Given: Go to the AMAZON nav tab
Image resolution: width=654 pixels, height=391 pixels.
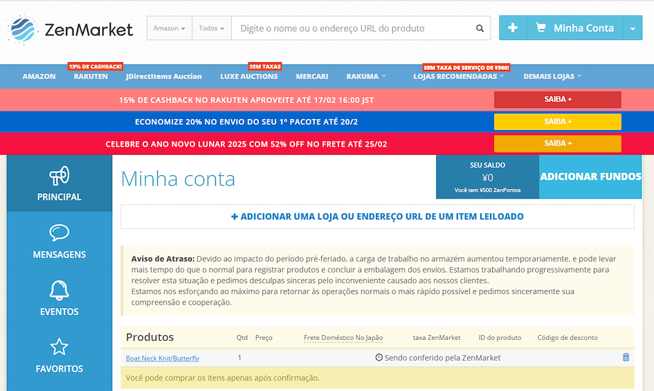Looking at the screenshot, I should click(x=39, y=76).
